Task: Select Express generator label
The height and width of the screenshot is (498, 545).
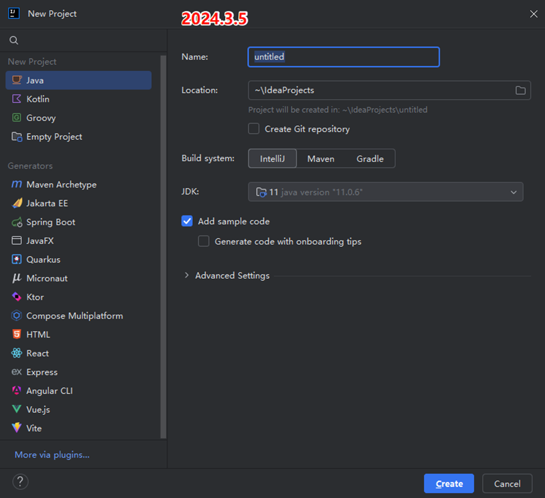Action: 42,372
